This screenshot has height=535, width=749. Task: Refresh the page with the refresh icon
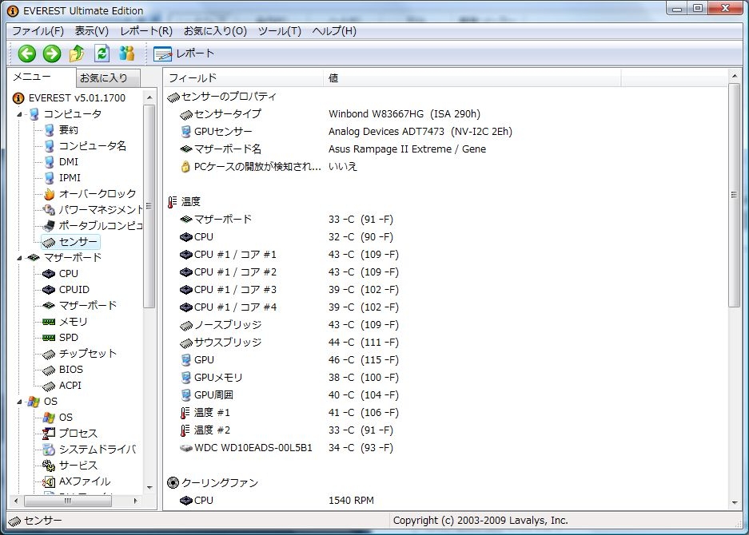coord(102,53)
